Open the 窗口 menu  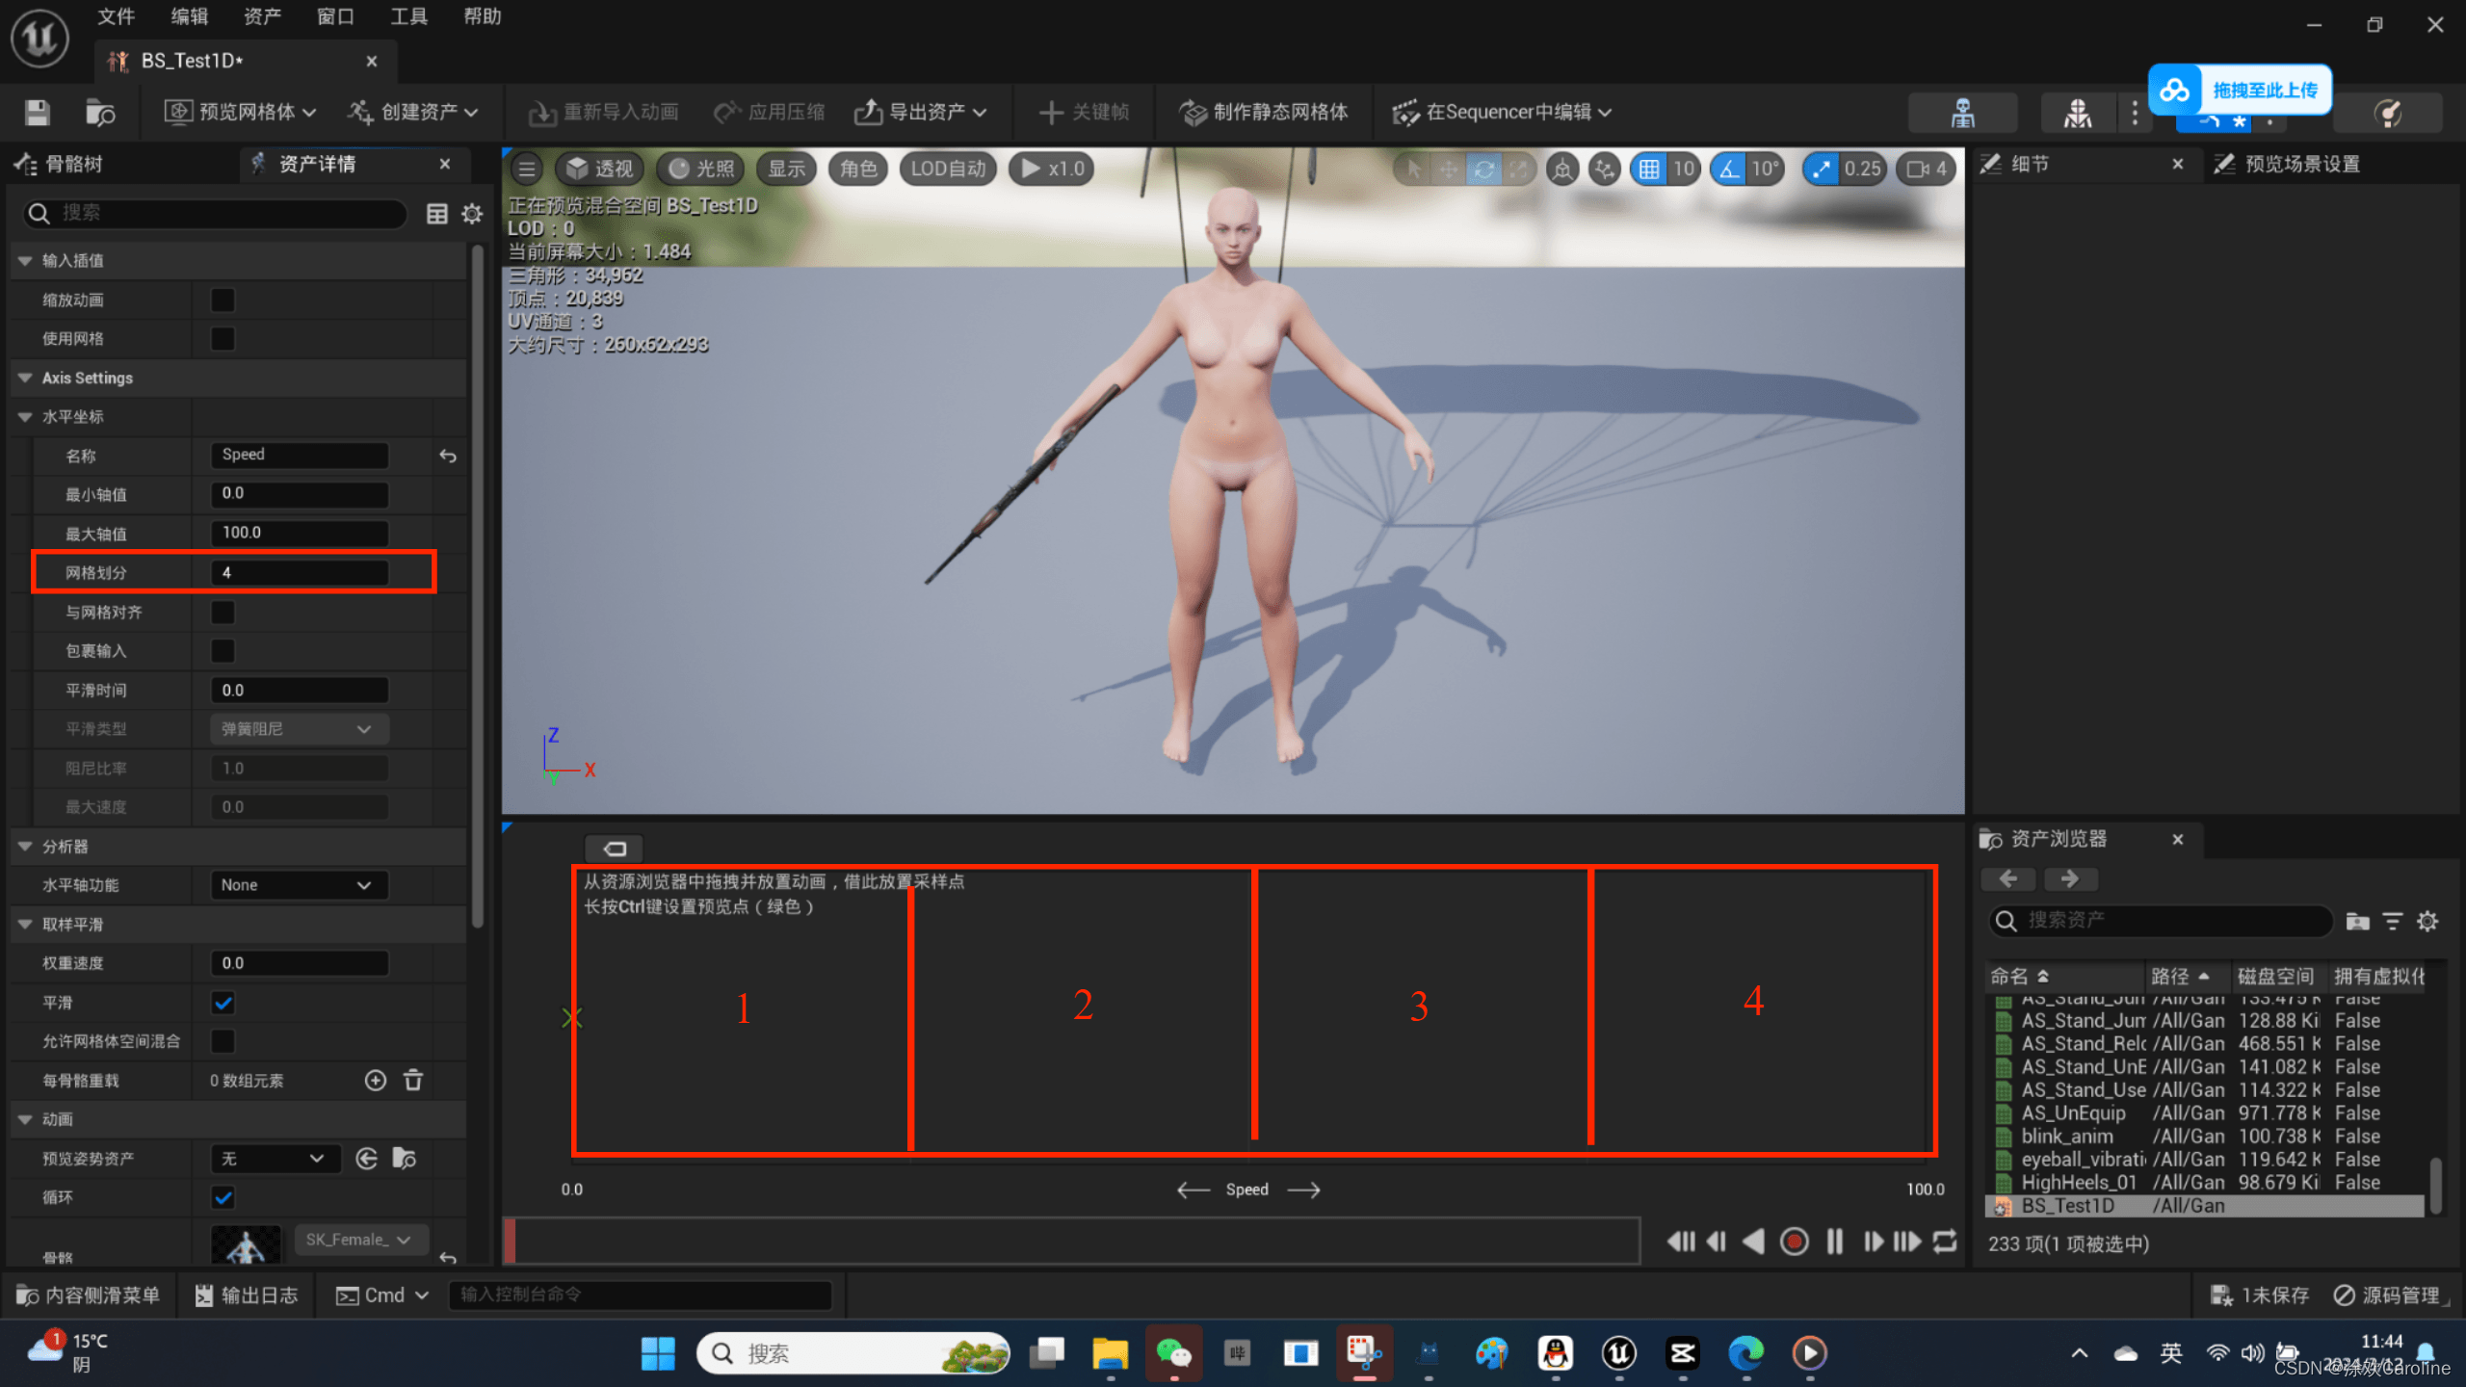click(x=335, y=16)
